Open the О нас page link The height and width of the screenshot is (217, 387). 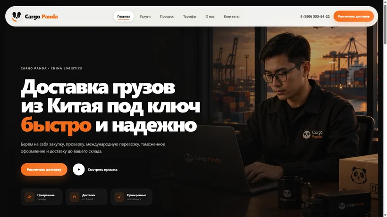coord(210,16)
